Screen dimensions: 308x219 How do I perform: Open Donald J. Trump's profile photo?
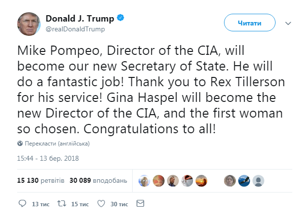coord(29,24)
